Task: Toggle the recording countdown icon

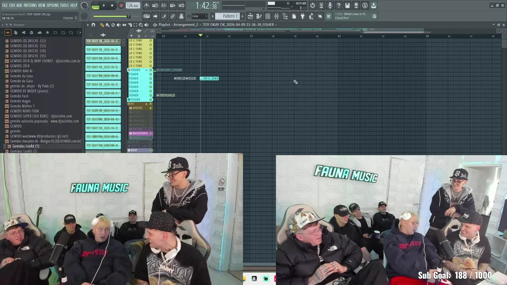Action: [x=164, y=6]
